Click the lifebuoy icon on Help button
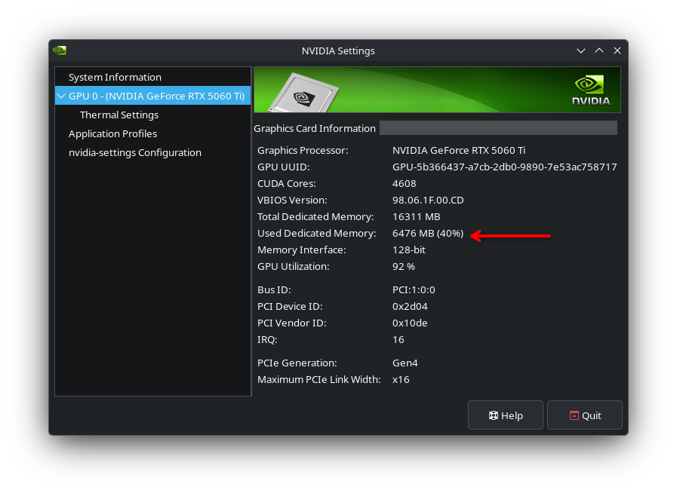Screen dimensions: 677x493 493,415
